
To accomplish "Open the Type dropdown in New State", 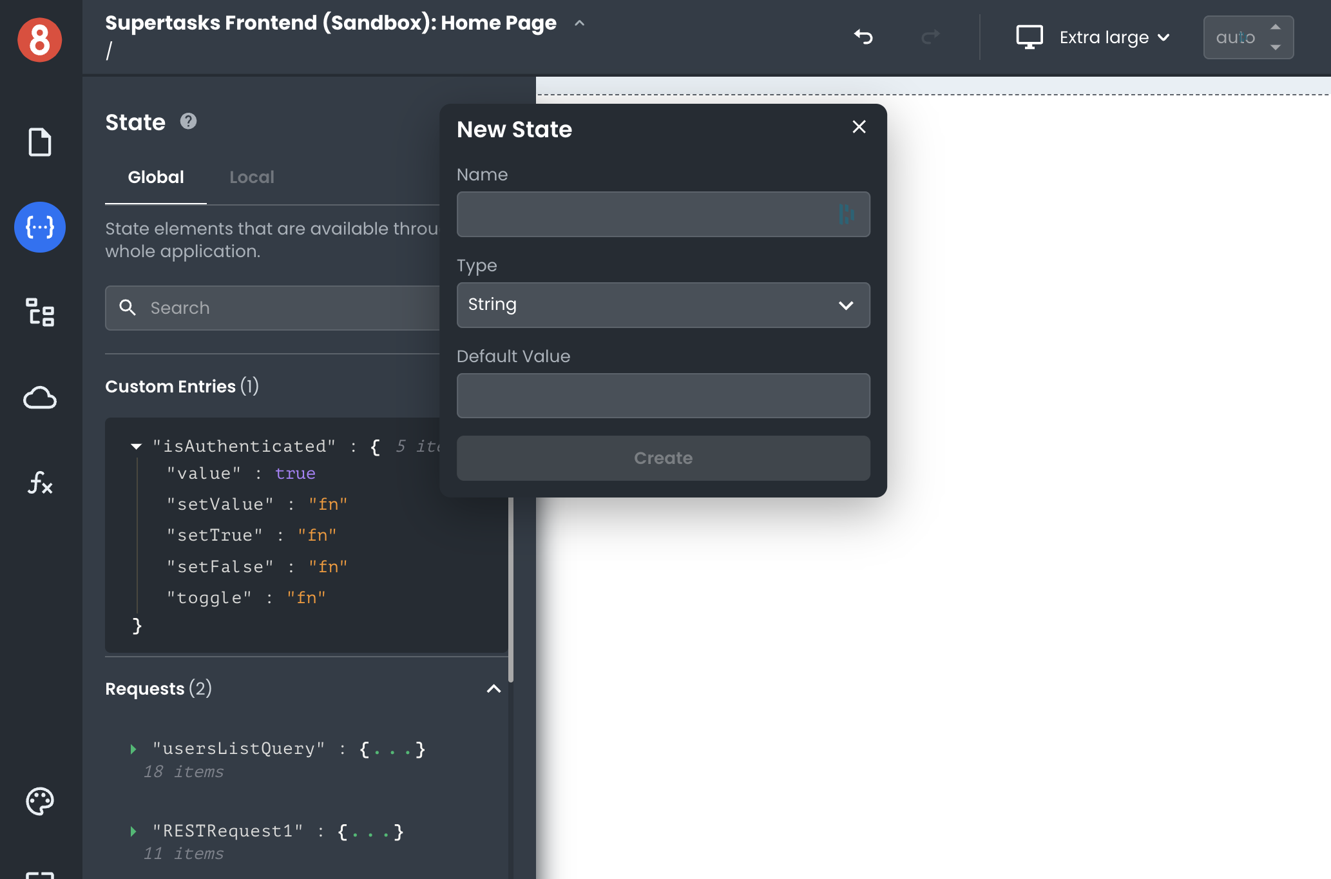I will click(x=663, y=304).
